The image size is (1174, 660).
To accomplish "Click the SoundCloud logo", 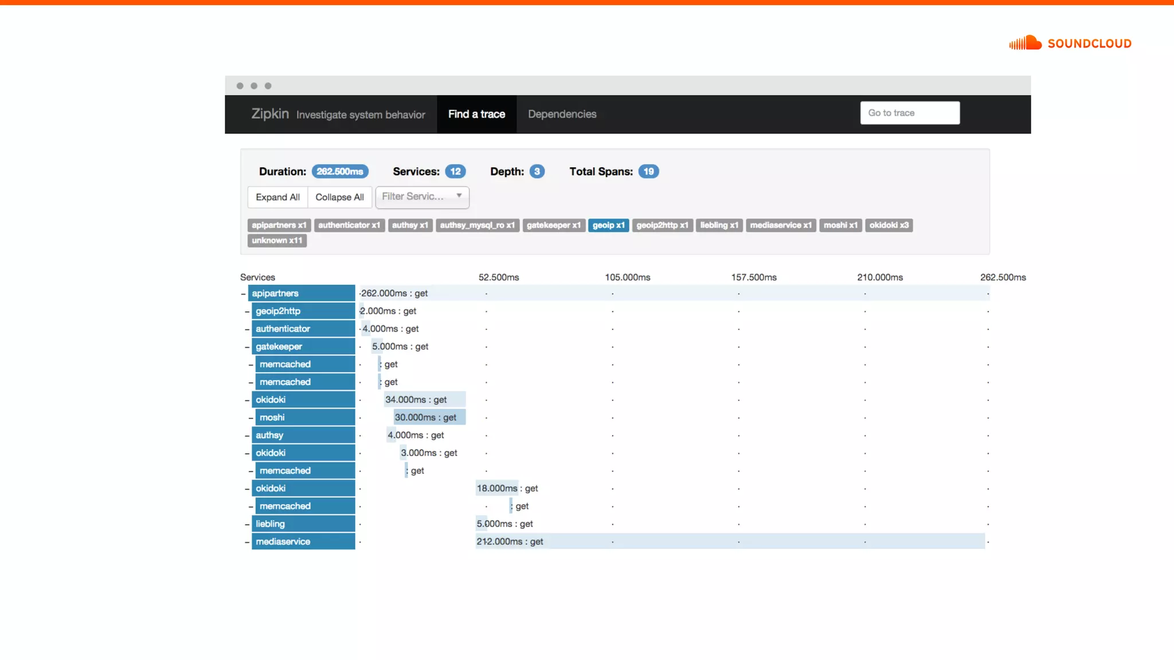I will [1070, 43].
